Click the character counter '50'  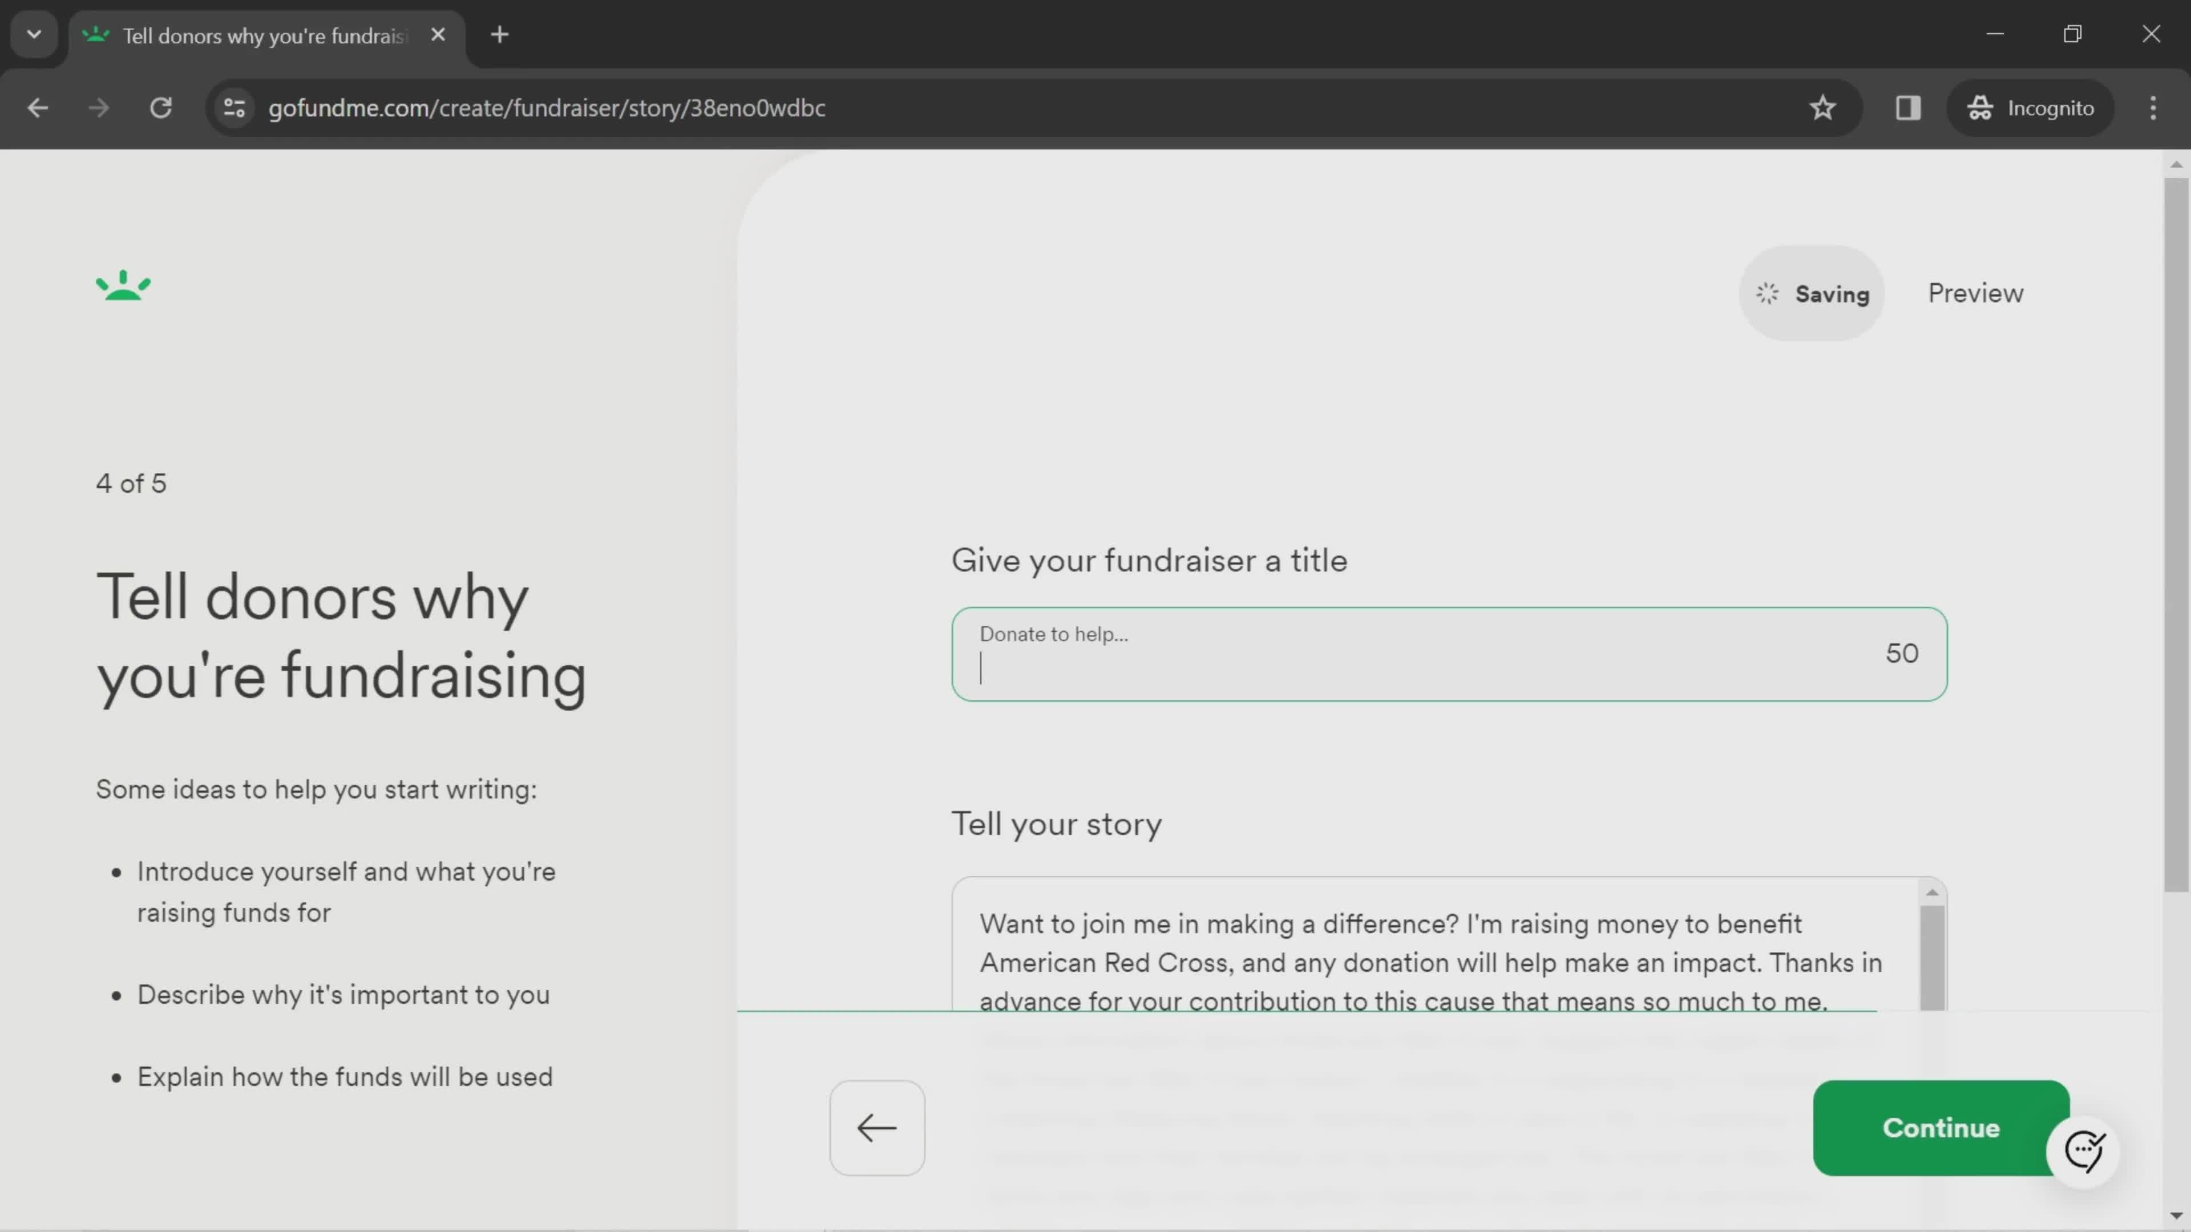1902,654
